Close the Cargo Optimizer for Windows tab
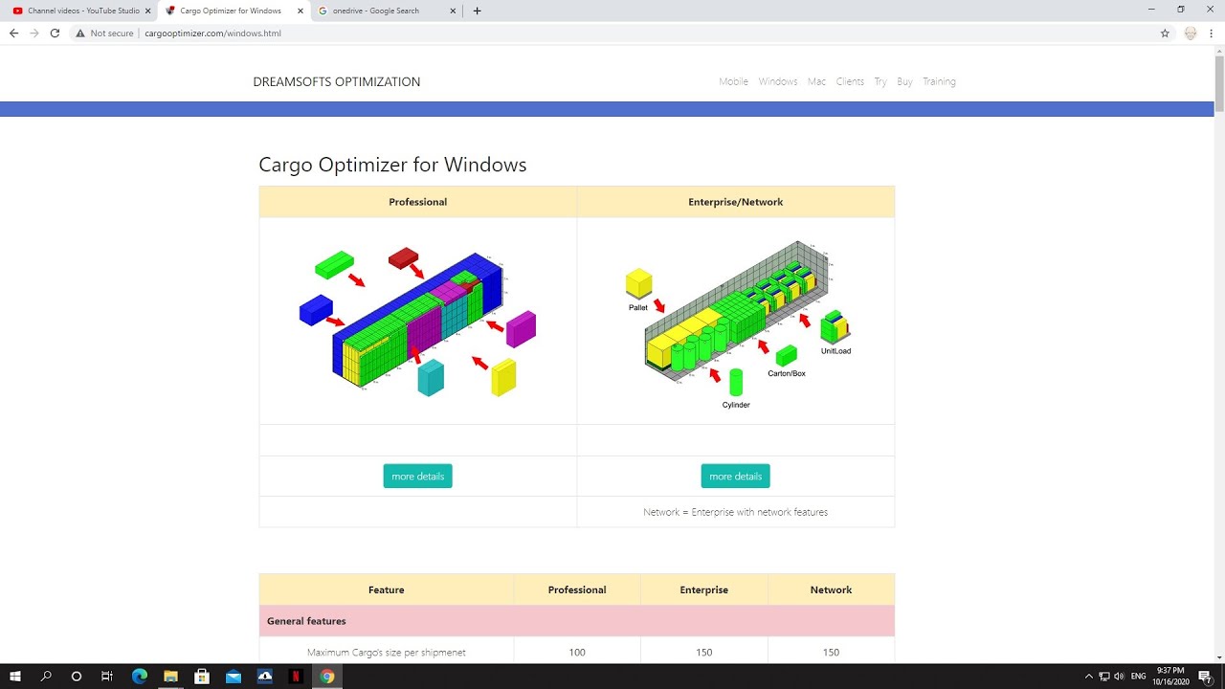1225x689 pixels. pyautogui.click(x=301, y=11)
